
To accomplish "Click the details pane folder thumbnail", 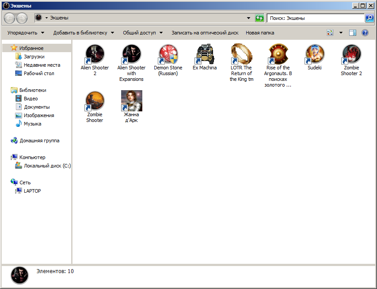I will pos(19,276).
